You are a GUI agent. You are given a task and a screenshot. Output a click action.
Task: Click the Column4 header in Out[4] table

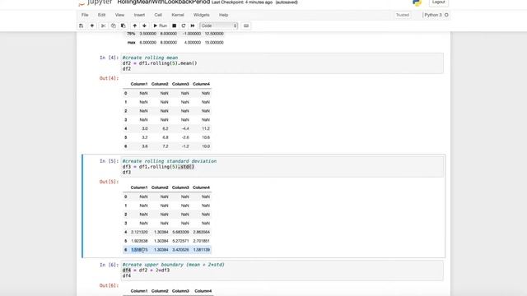point(201,84)
